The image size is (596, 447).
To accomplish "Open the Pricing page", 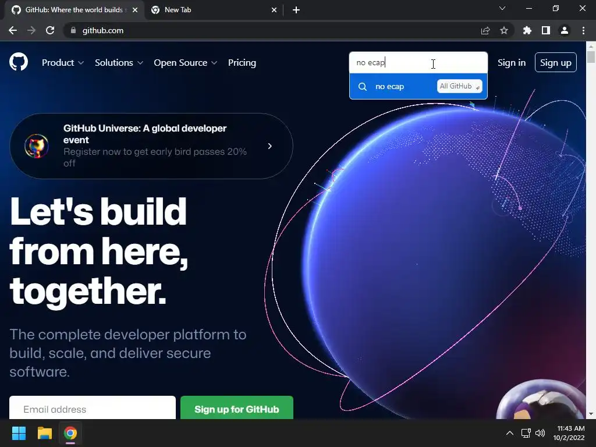I will 242,63.
